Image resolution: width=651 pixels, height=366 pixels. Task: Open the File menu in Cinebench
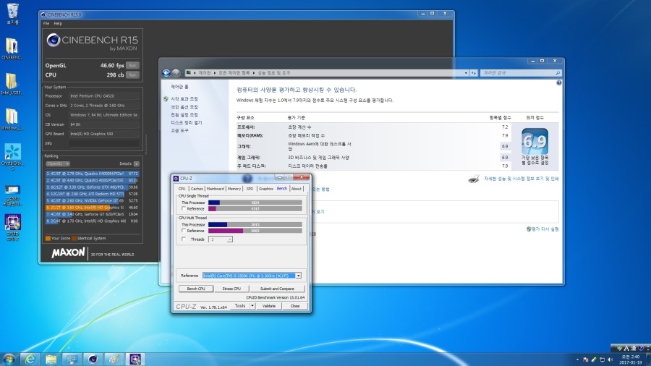point(46,23)
